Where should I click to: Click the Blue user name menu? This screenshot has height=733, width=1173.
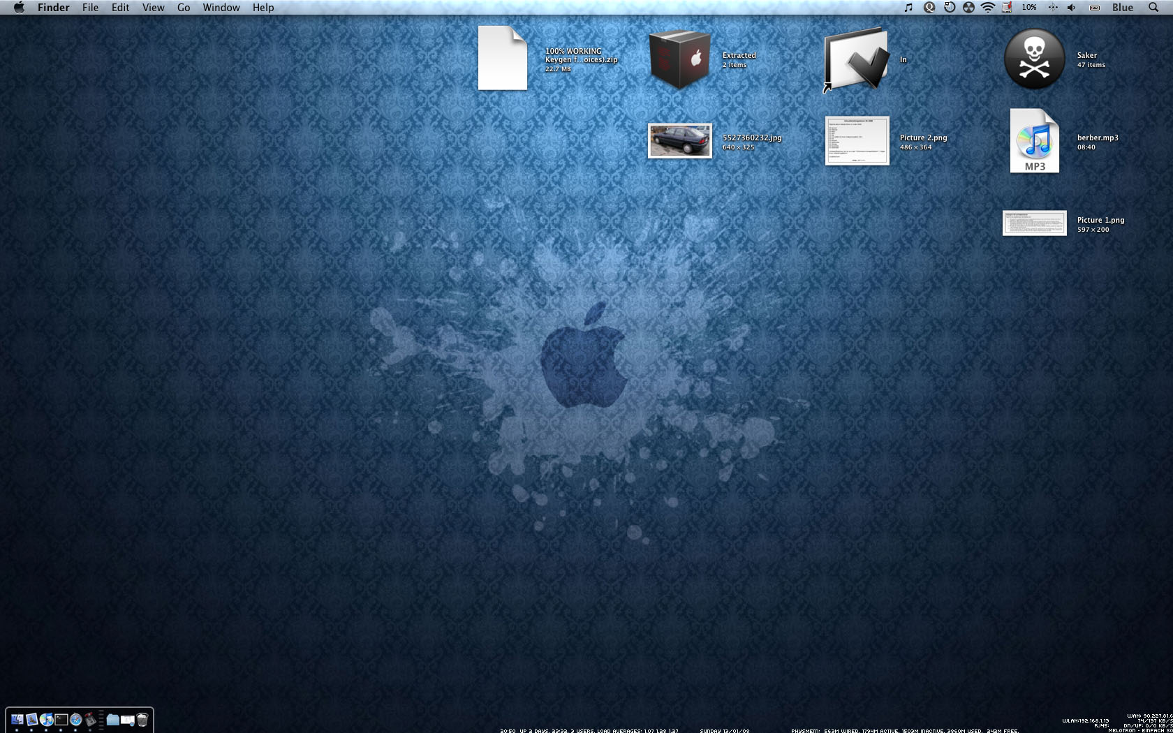[x=1123, y=8]
